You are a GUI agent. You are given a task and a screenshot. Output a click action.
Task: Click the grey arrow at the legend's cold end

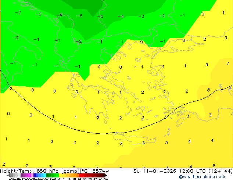click(8, 176)
